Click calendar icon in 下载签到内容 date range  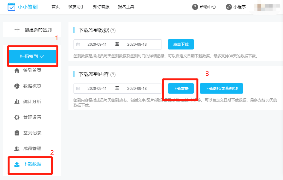click(x=78, y=89)
